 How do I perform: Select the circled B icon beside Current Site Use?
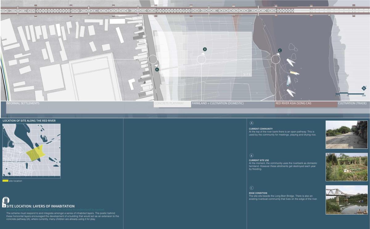(251, 156)
